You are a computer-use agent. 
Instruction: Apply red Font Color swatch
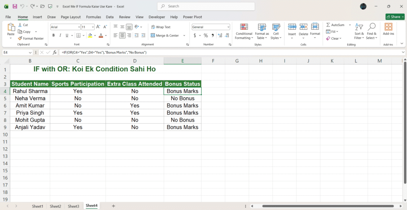101,35
